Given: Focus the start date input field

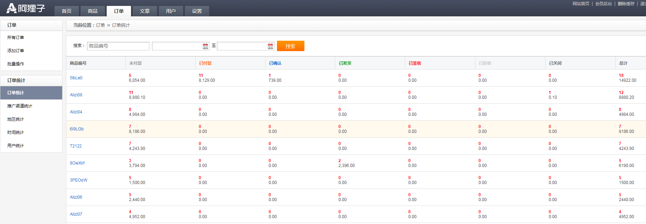Looking at the screenshot, I should pyautogui.click(x=177, y=46).
